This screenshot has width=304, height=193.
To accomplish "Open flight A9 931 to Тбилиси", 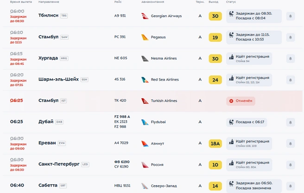I will point(120,16).
